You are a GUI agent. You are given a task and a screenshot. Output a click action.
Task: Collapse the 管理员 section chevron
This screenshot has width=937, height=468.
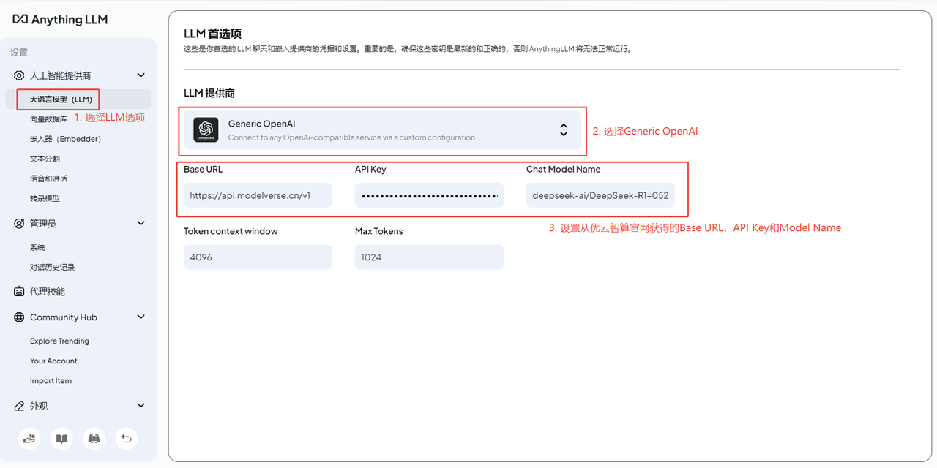[141, 224]
